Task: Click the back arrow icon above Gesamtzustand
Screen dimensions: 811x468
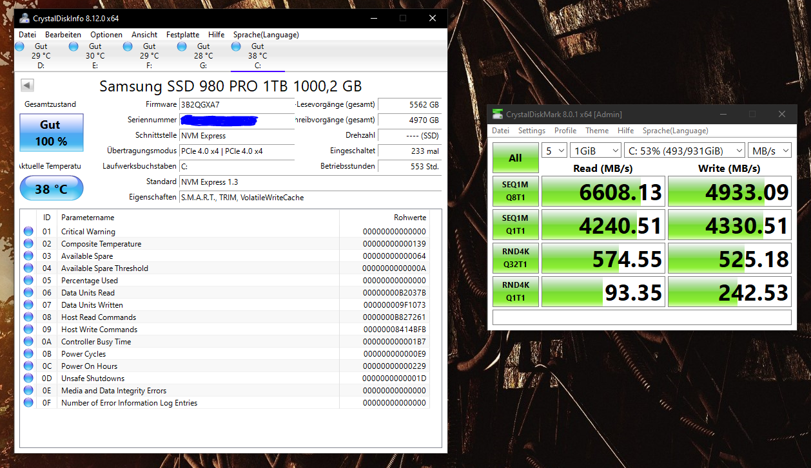Action: click(26, 84)
